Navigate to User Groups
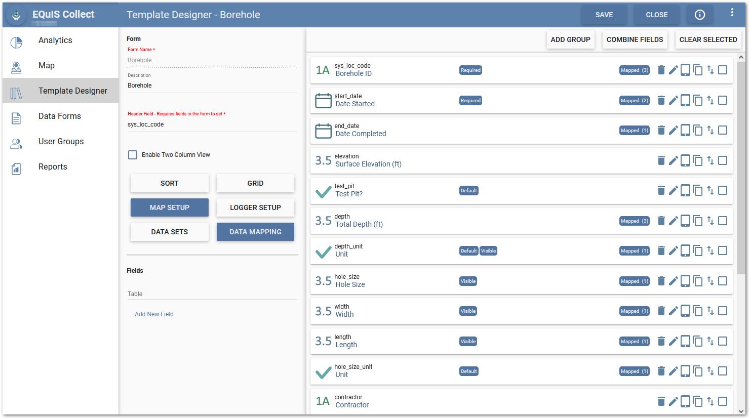This screenshot has width=750, height=419. pyautogui.click(x=60, y=142)
